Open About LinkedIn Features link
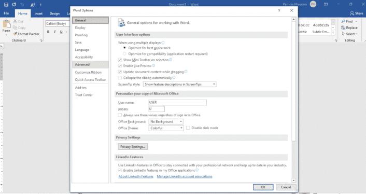Viewport: 366px width, 194px height. point(136,176)
